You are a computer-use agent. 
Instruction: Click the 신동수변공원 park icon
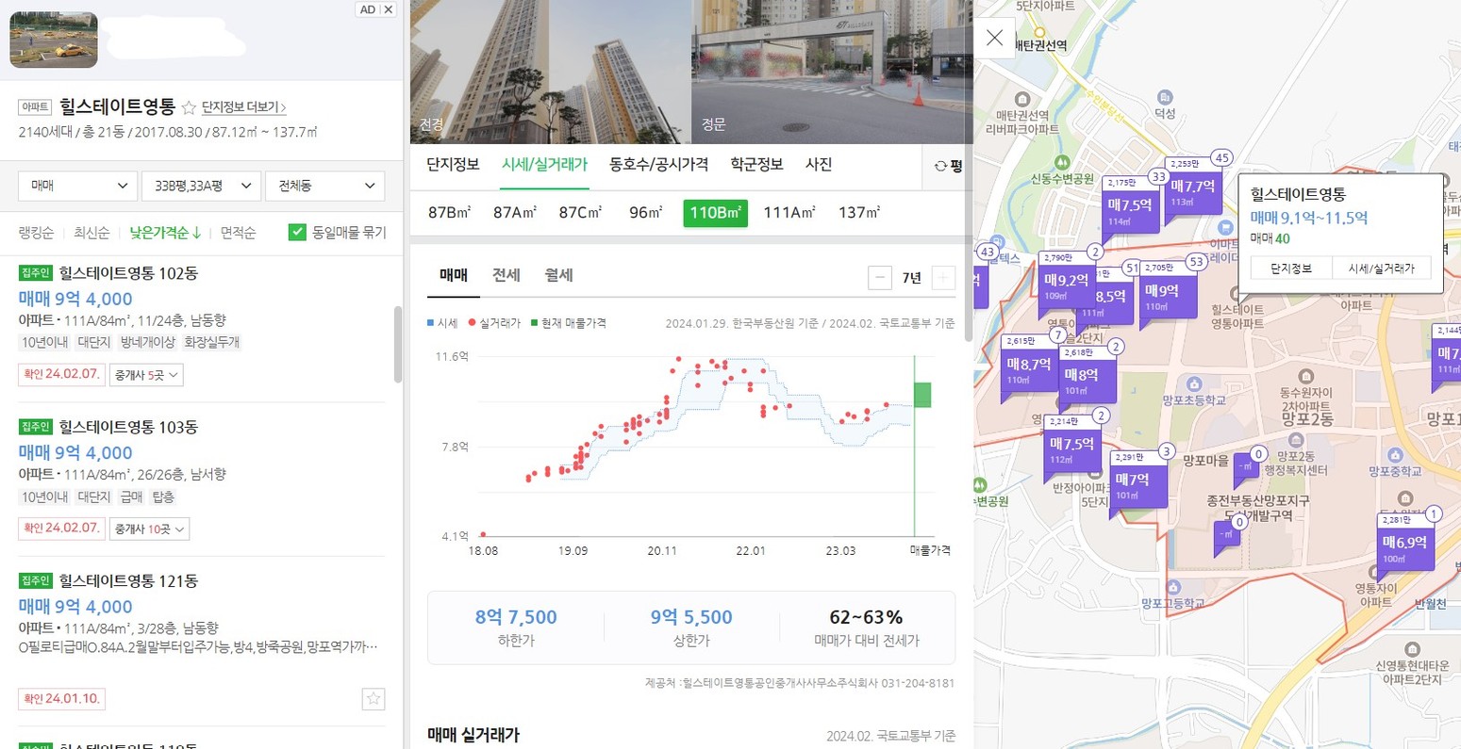tap(1062, 162)
